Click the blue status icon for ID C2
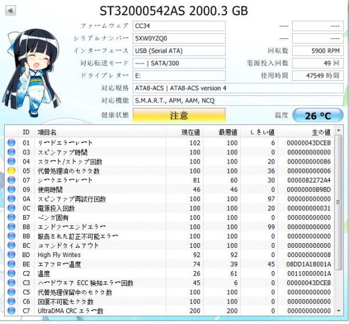Viewport: 349px width, 324px height. point(12,273)
